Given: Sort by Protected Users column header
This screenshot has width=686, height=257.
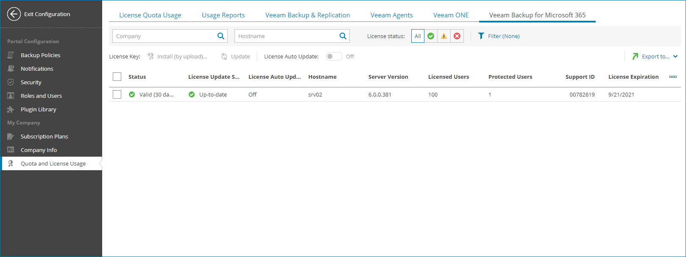Looking at the screenshot, I should pos(510,77).
